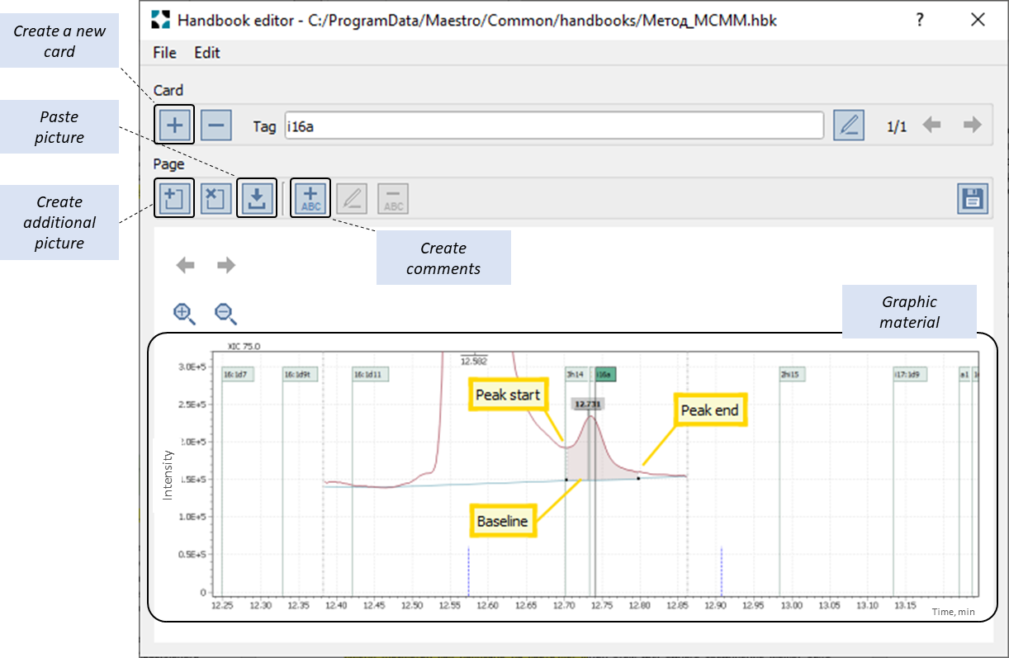
Task: Open the File menu
Action: [165, 53]
